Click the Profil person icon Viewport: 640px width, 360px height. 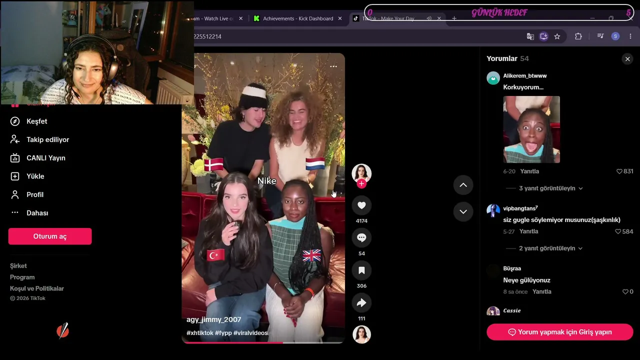15,194
